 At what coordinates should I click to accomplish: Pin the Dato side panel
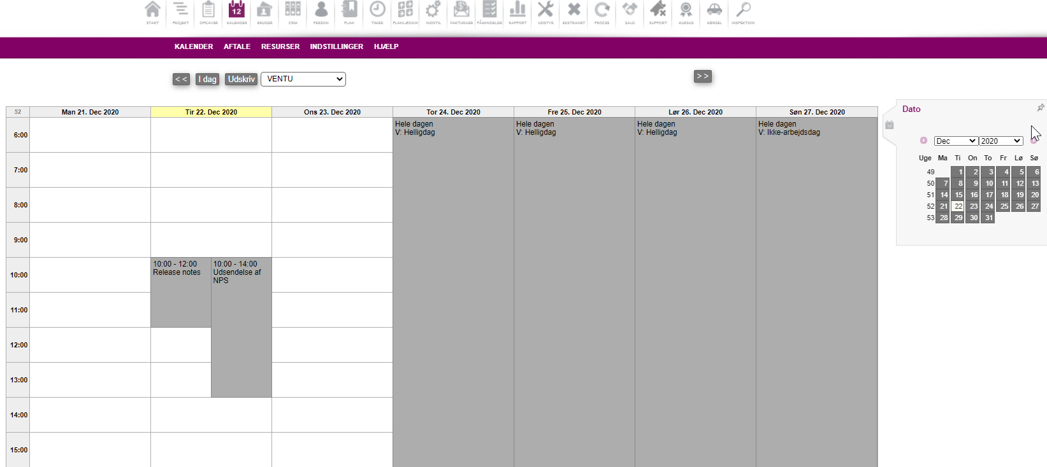click(1040, 108)
